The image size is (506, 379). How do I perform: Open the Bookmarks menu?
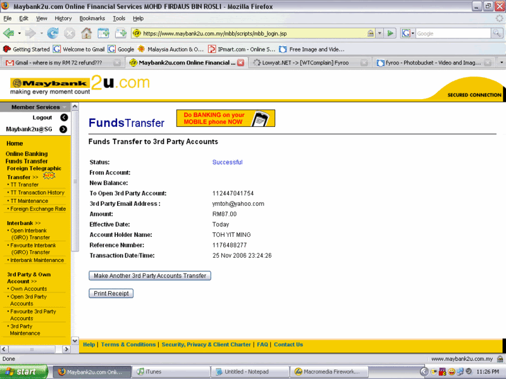(92, 18)
